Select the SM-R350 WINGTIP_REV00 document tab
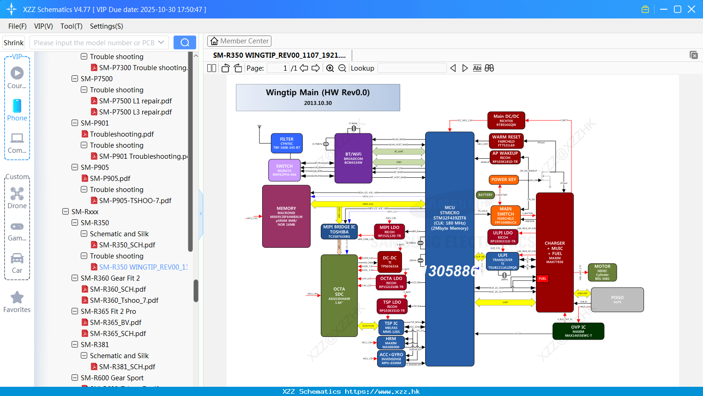The width and height of the screenshot is (703, 396). (279, 55)
